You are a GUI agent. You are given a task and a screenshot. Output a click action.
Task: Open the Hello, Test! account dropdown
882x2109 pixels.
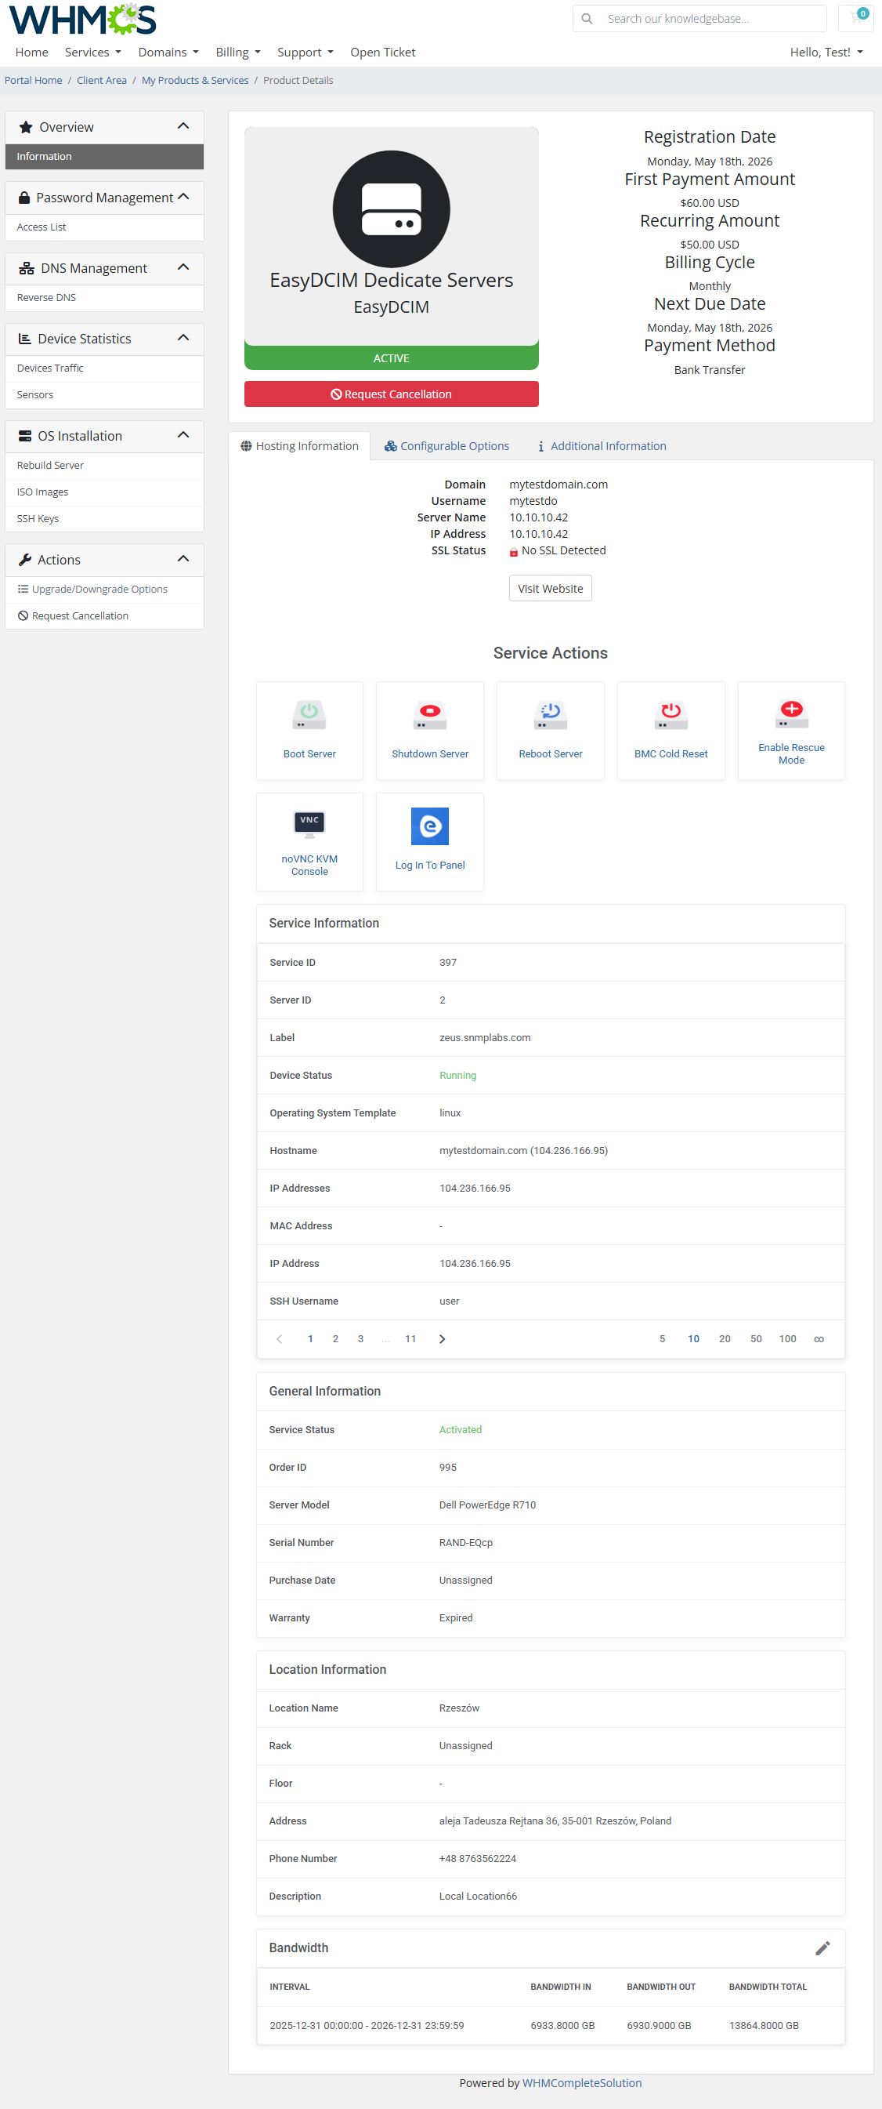pos(826,52)
